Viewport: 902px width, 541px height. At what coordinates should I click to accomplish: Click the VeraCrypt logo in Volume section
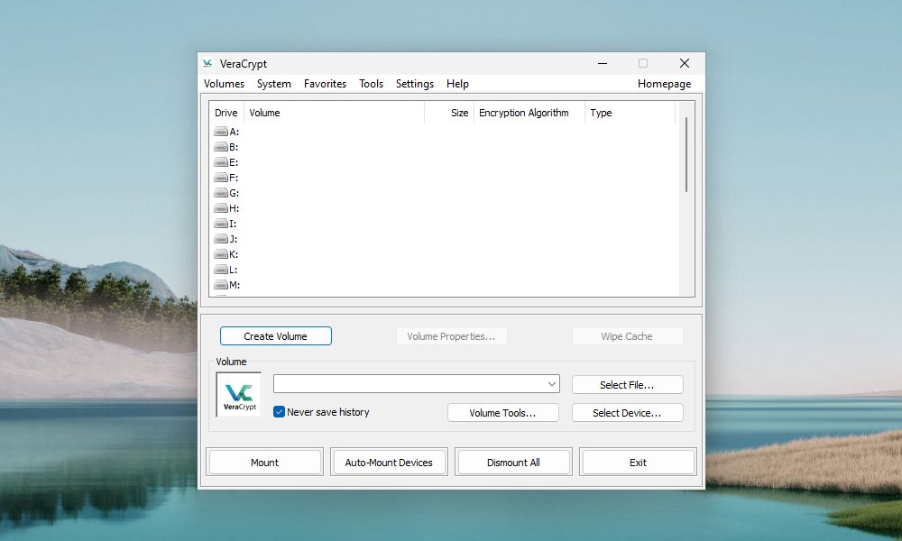pyautogui.click(x=239, y=394)
